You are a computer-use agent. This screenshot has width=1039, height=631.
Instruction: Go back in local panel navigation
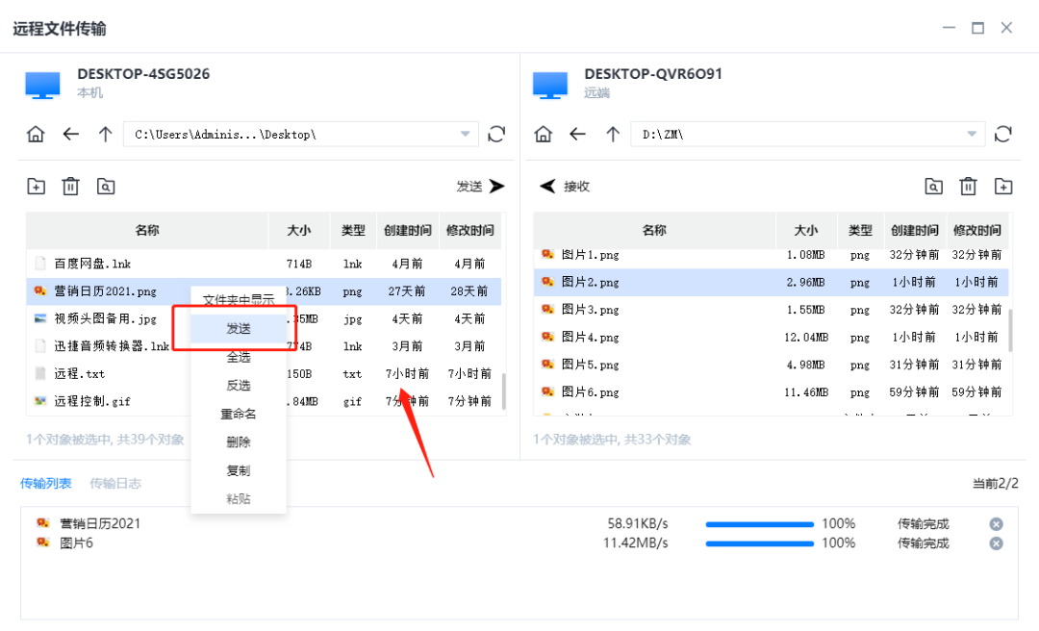pos(70,135)
